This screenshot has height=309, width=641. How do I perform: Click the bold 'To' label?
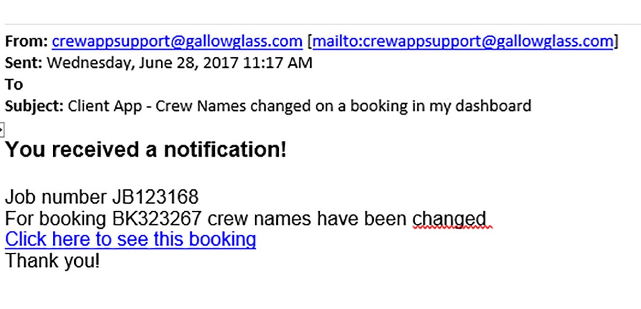[13, 84]
